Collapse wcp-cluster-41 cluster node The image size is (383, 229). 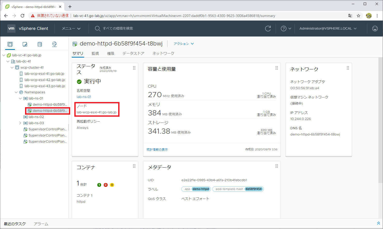12,68
